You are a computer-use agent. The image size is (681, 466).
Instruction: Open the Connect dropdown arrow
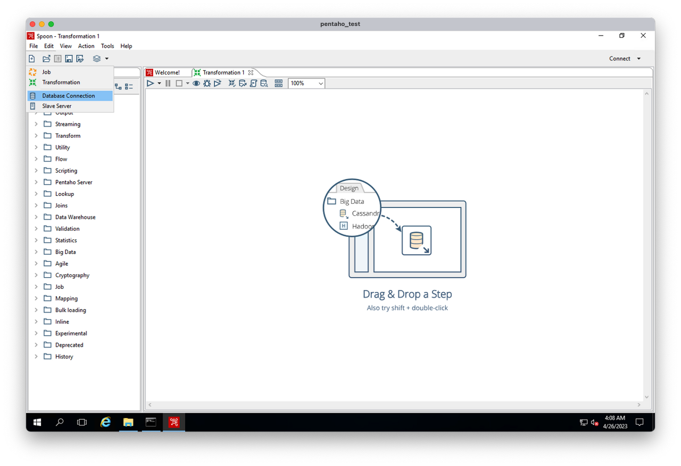tap(639, 59)
